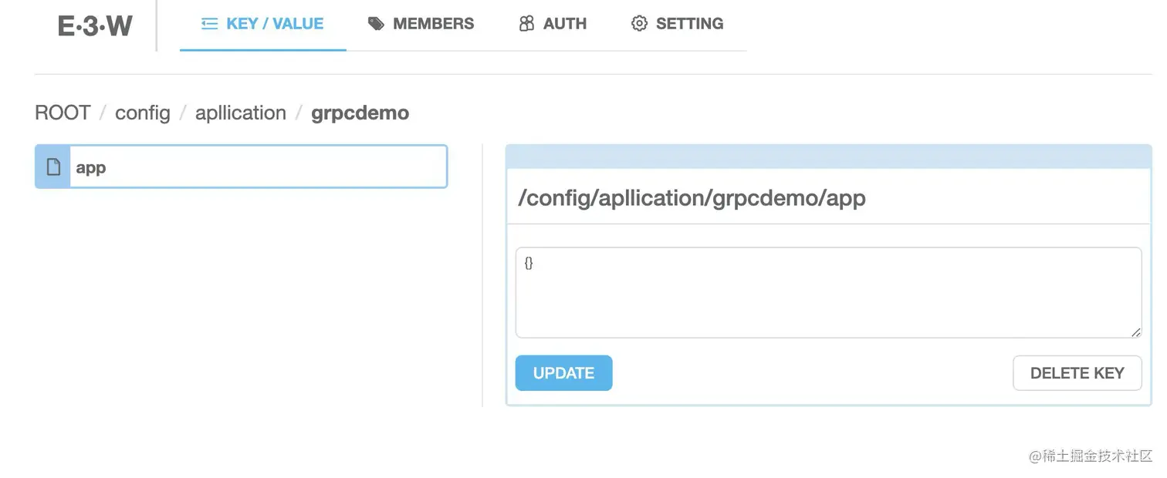The width and height of the screenshot is (1167, 478).
Task: Click the text area resize handle
Action: pos(1135,332)
